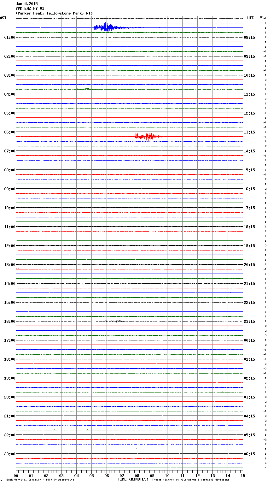Click the '16:00' MST hour label
The width and height of the screenshot is (268, 484).
coord(9,322)
